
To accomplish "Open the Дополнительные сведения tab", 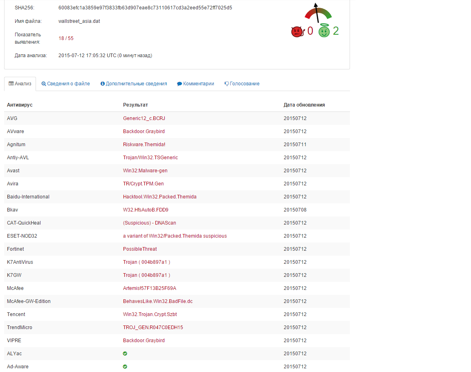I will click(x=134, y=84).
